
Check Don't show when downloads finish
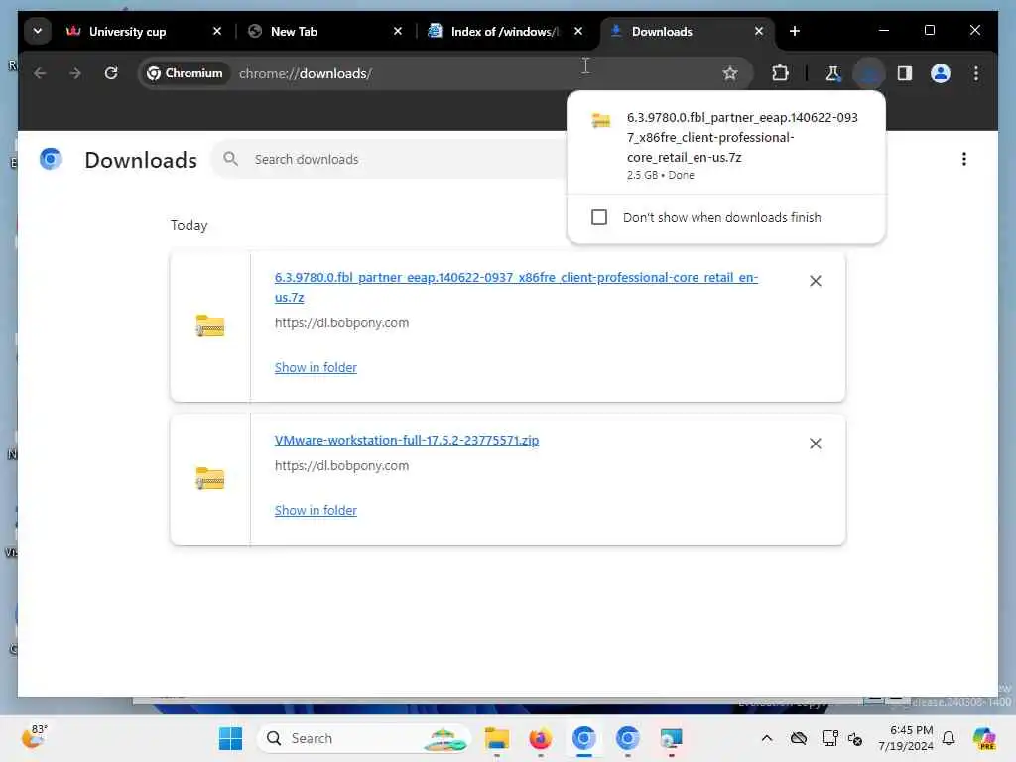pos(599,217)
